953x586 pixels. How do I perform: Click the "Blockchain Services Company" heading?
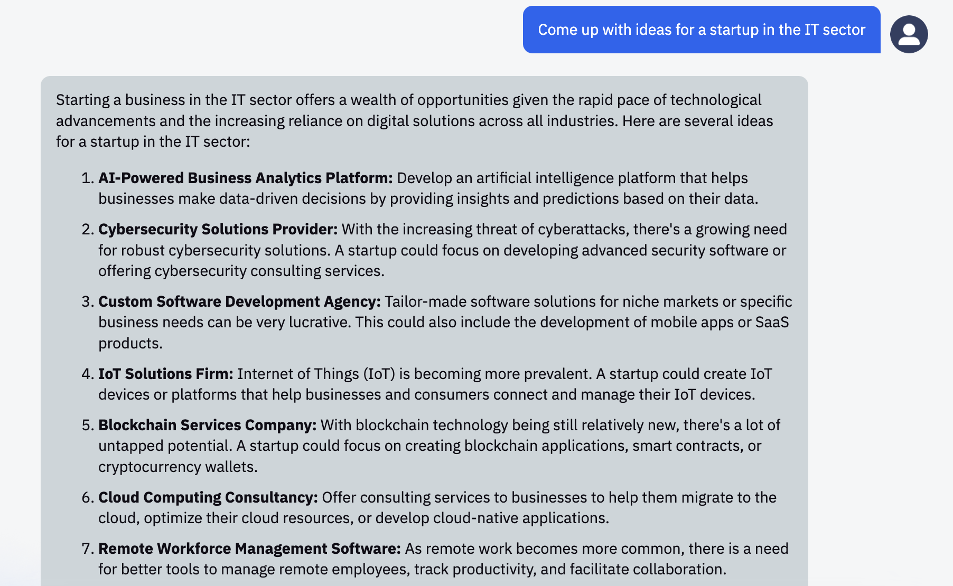[207, 425]
